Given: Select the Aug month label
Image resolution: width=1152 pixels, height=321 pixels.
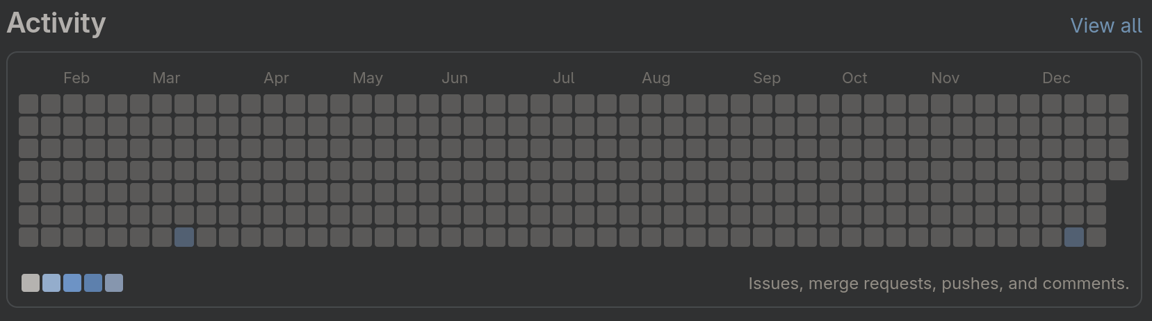Looking at the screenshot, I should tap(656, 78).
